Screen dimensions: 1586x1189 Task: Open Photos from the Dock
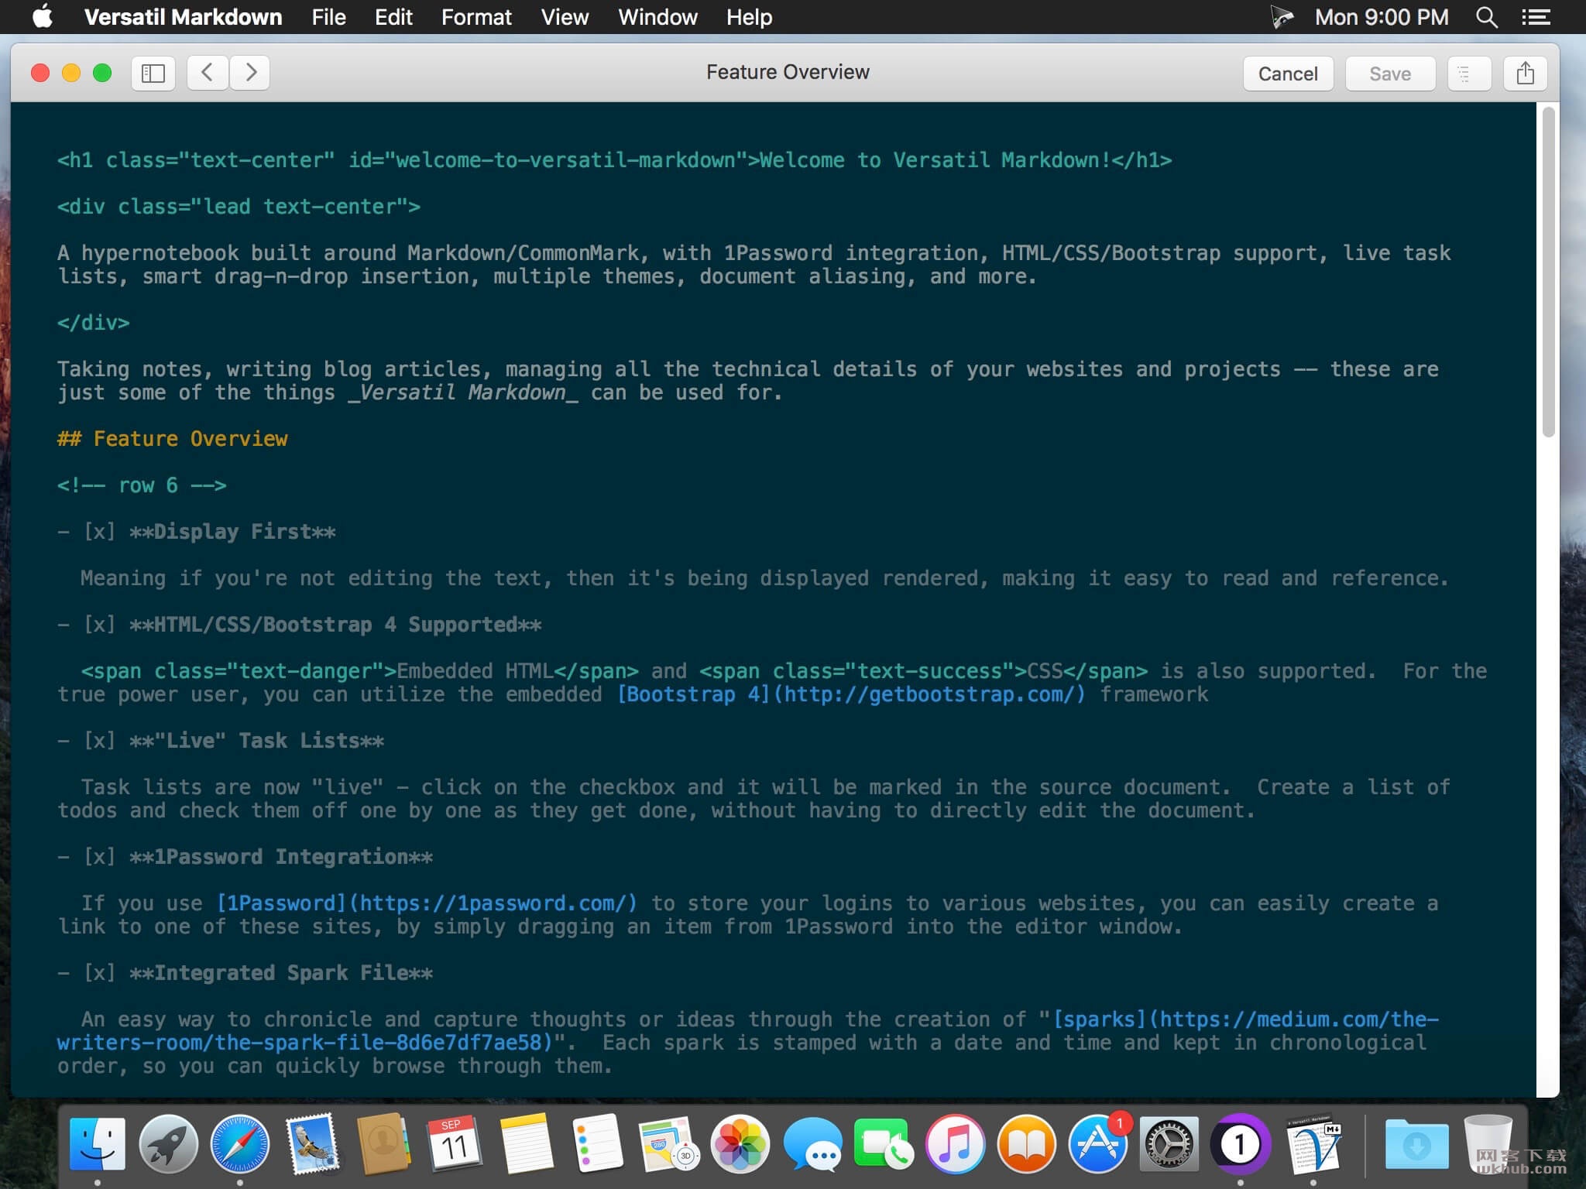[x=740, y=1144]
